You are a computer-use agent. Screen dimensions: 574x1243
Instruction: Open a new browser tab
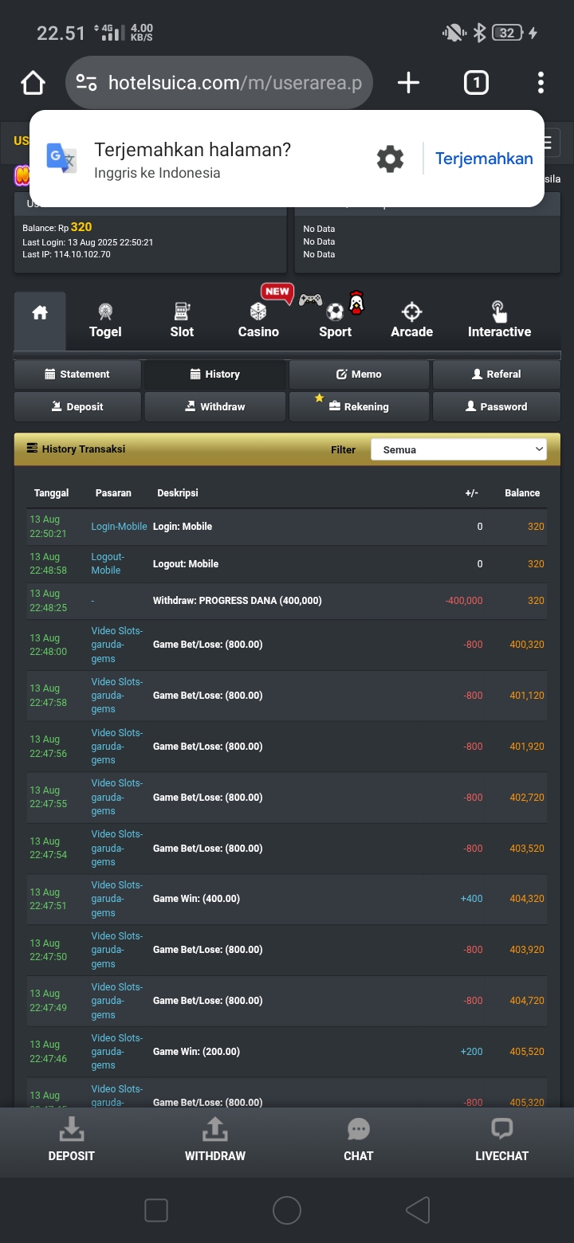pos(408,83)
